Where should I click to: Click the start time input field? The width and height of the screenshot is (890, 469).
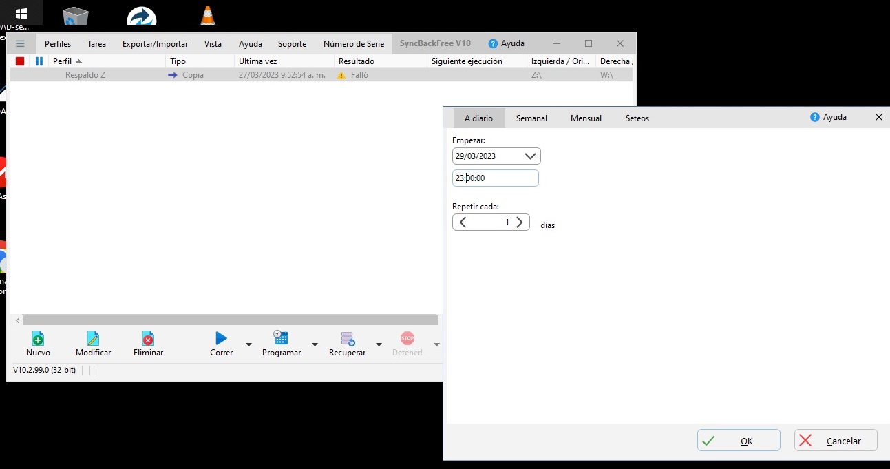click(496, 178)
